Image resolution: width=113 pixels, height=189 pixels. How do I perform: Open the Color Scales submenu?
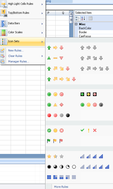point(23,32)
